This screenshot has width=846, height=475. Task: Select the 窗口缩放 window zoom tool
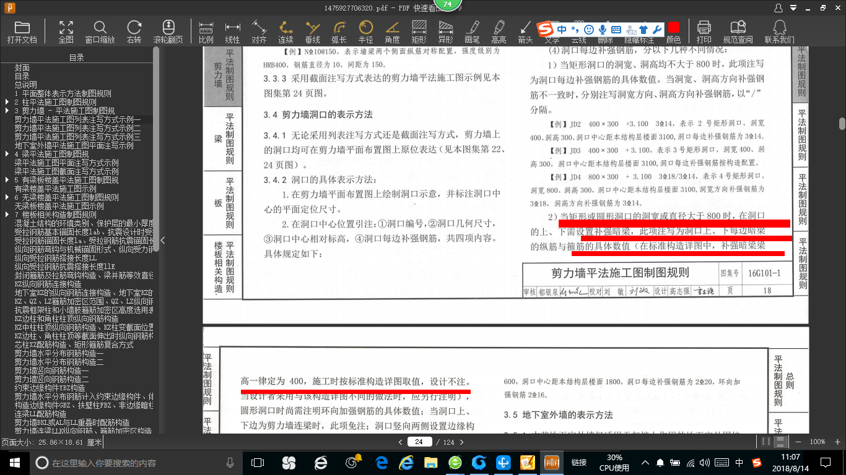[x=100, y=32]
